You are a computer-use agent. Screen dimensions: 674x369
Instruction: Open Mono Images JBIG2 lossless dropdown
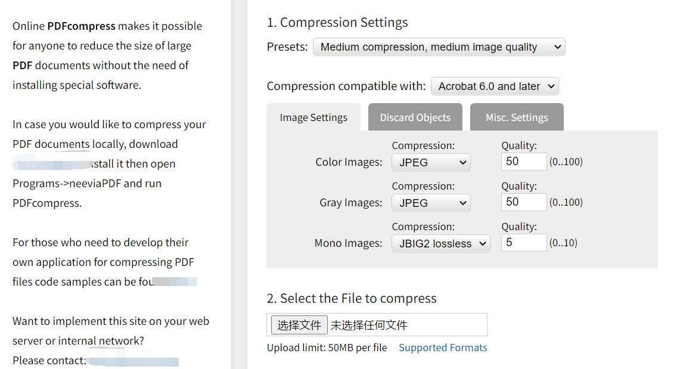[x=440, y=243]
